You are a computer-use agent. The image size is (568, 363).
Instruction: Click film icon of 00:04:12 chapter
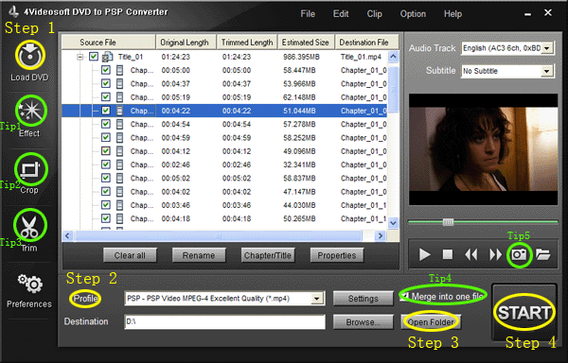tap(119, 151)
